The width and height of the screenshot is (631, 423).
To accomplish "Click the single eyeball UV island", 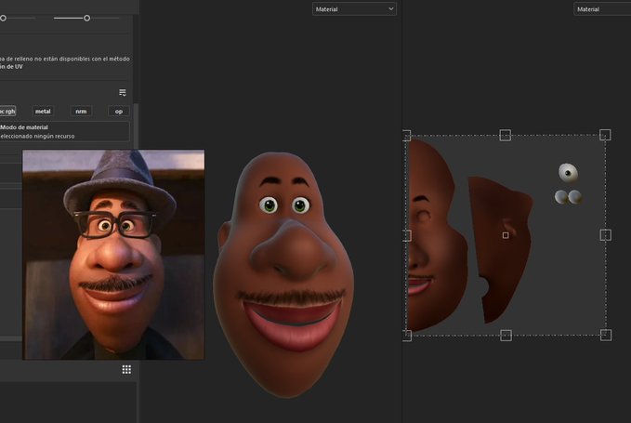I will coord(568,173).
